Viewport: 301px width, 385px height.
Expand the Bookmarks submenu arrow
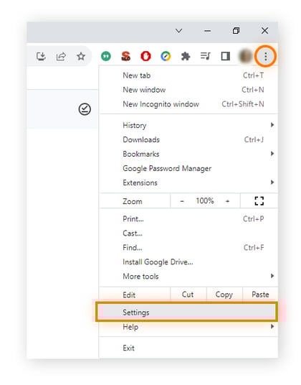coord(272,154)
